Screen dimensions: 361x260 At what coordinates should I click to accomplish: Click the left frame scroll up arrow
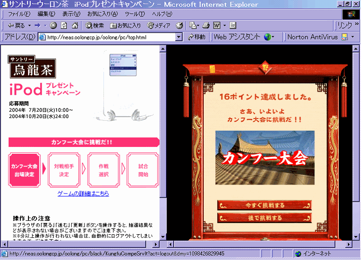click(163, 49)
